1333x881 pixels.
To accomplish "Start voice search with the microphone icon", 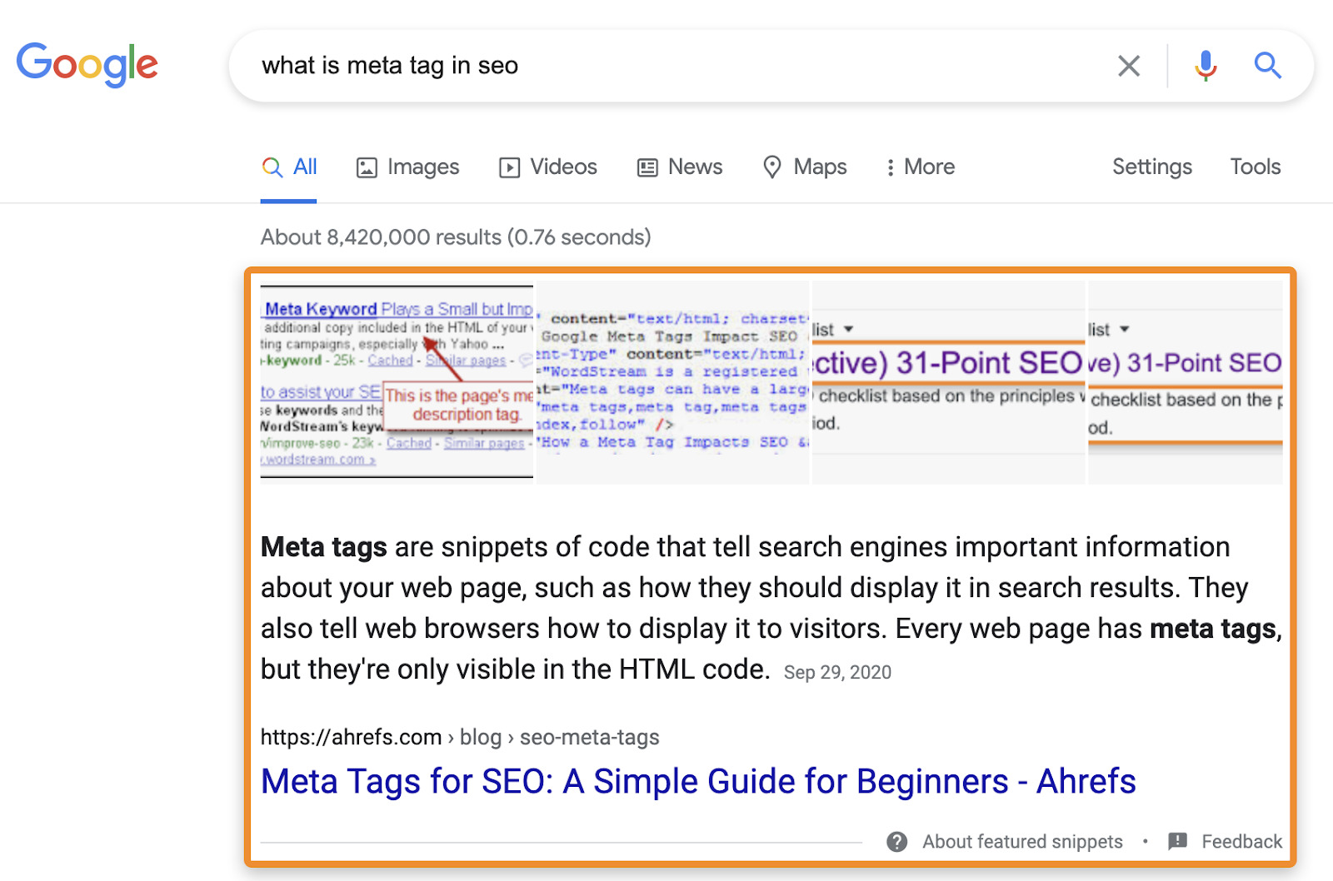I will (x=1205, y=66).
